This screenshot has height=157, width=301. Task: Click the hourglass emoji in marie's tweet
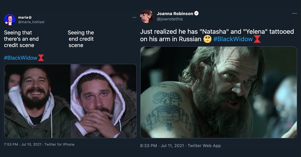tap(41, 58)
